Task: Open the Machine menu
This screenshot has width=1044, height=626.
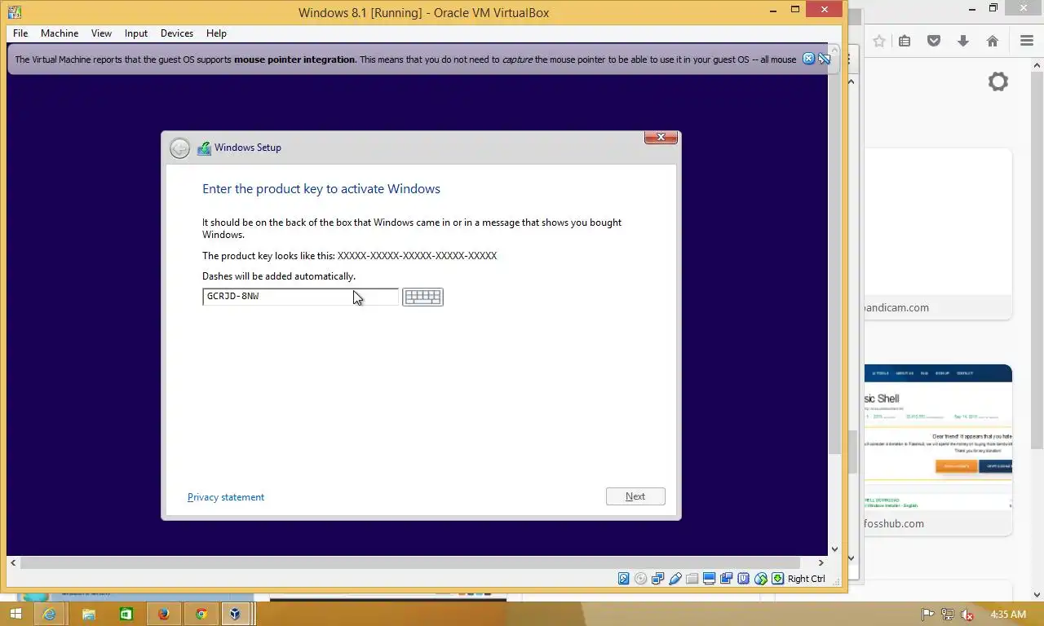Action: pyautogui.click(x=60, y=33)
